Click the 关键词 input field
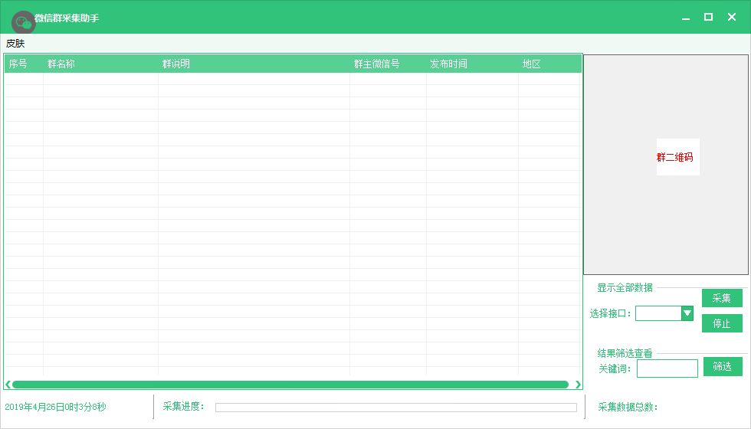Screen dimensions: 751x429 click(x=667, y=368)
